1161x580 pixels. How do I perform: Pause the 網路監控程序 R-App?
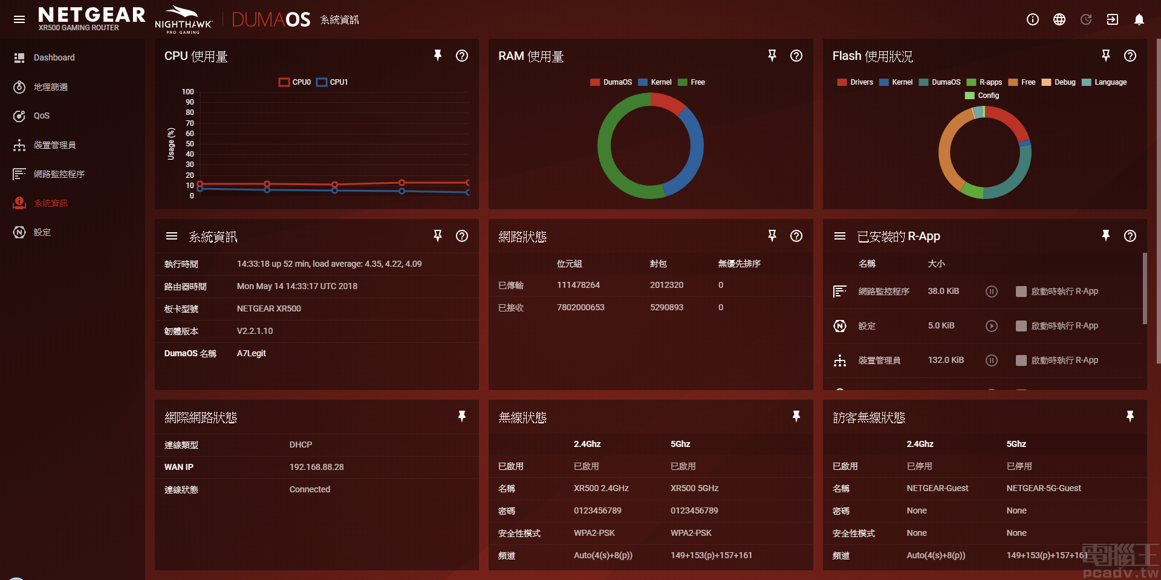tap(991, 292)
